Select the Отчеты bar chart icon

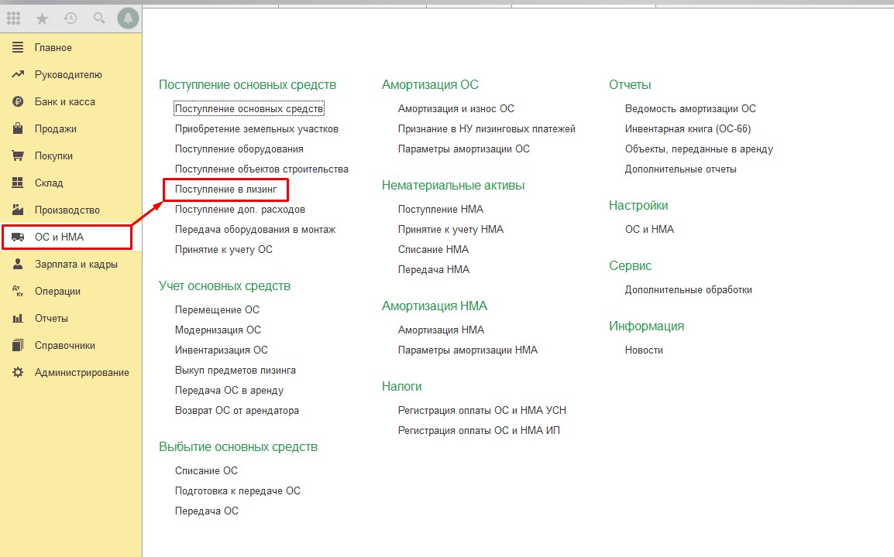click(17, 318)
